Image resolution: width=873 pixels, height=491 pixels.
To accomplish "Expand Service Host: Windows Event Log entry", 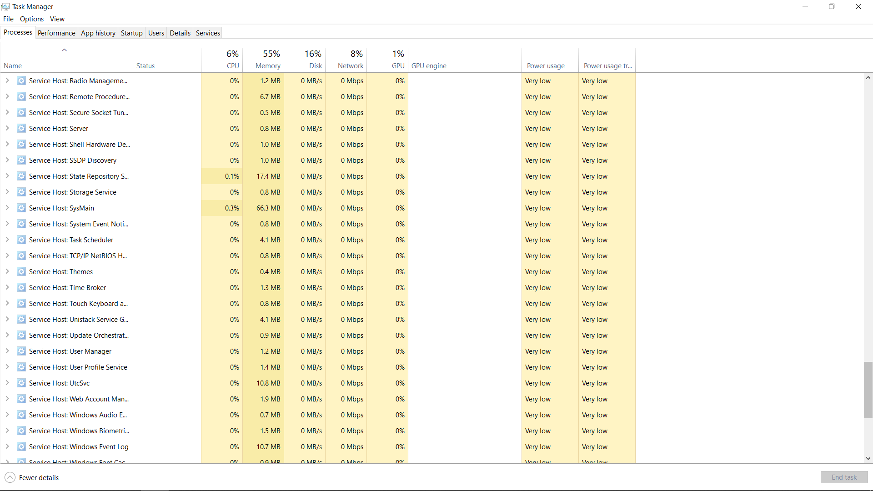I will pyautogui.click(x=7, y=447).
